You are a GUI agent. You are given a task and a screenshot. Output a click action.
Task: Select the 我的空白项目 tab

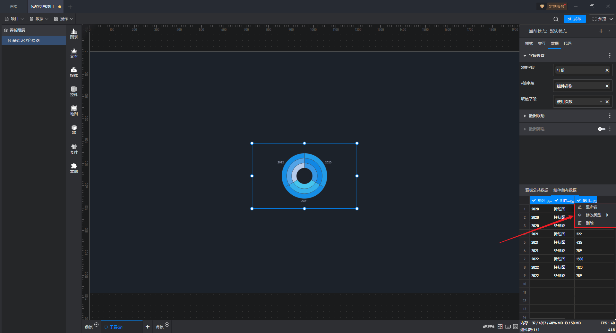pyautogui.click(x=45, y=6)
